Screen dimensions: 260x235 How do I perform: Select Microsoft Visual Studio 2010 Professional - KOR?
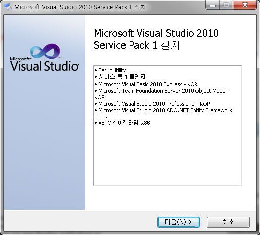(x=152, y=104)
